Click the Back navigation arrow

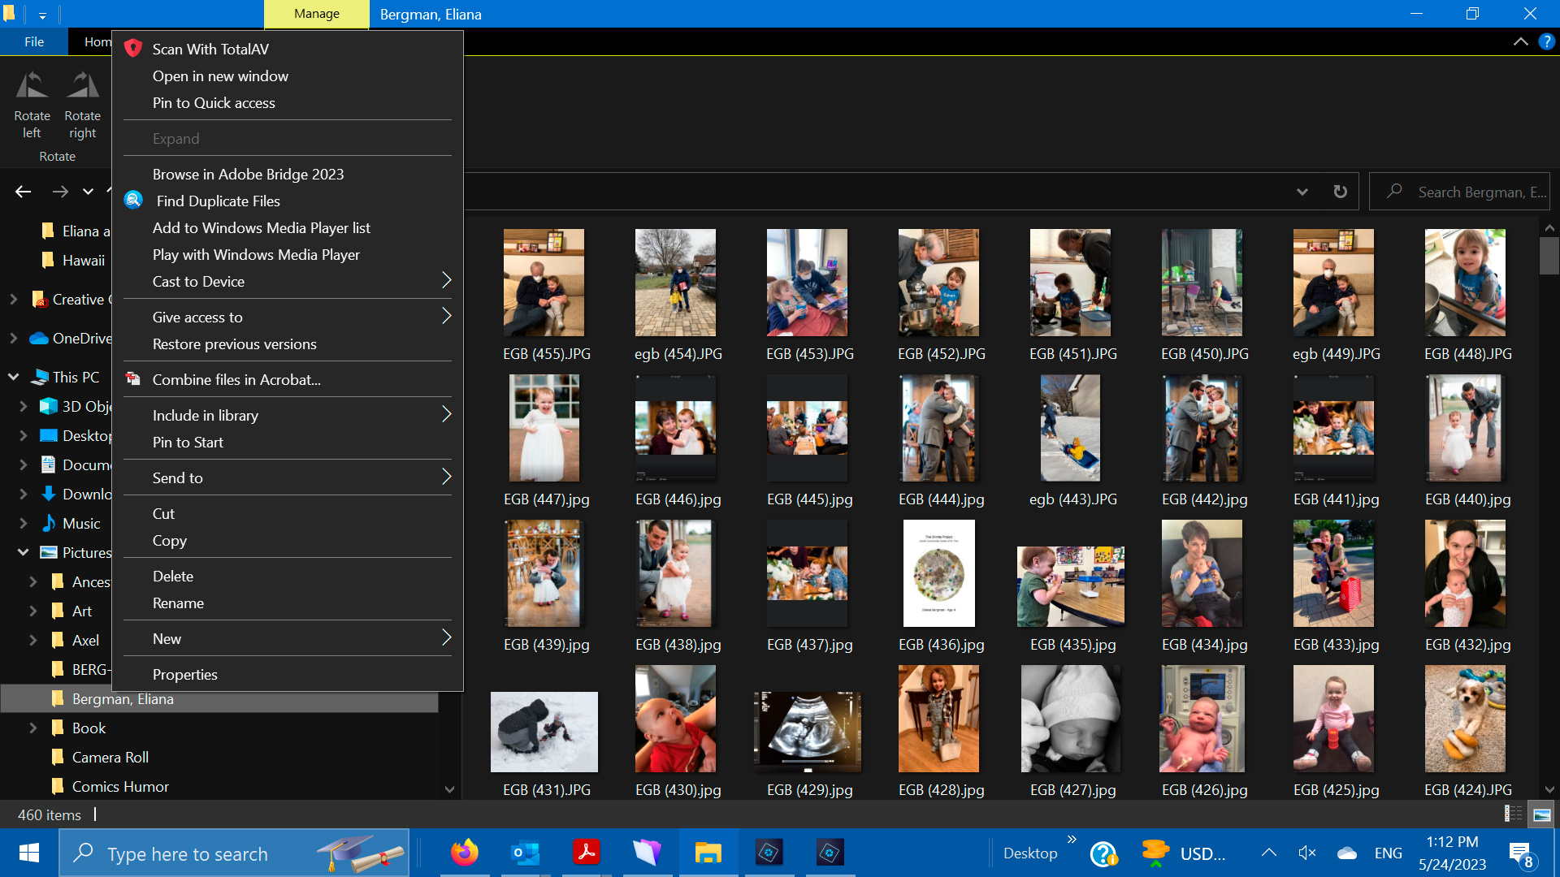[x=23, y=192]
